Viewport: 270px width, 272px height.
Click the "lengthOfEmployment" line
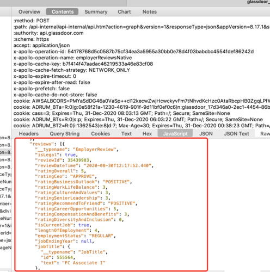point(67,231)
